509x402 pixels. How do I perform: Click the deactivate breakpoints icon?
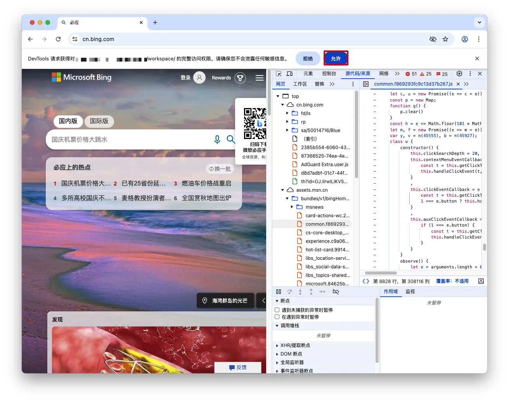336,292
